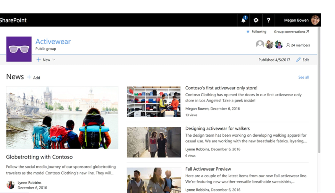Open the store shelves news thumbnail

[154, 102]
